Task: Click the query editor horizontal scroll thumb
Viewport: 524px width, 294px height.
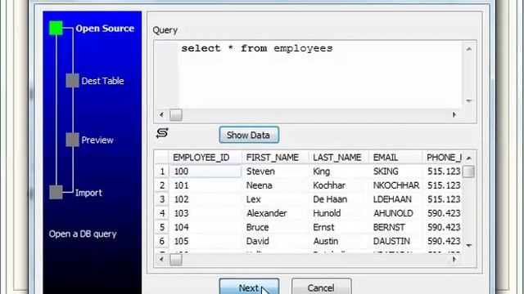Action: coord(176,115)
